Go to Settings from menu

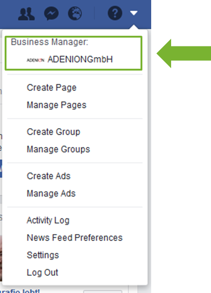[43, 255]
